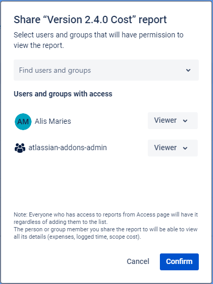The width and height of the screenshot is (213, 284).
Task: Click the note about the Access page
Action: point(106,218)
